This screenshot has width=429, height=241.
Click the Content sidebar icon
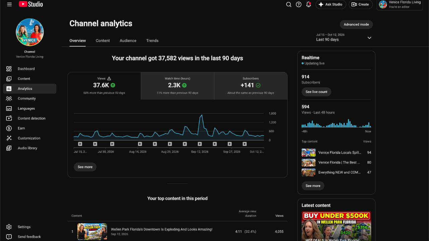(x=9, y=79)
